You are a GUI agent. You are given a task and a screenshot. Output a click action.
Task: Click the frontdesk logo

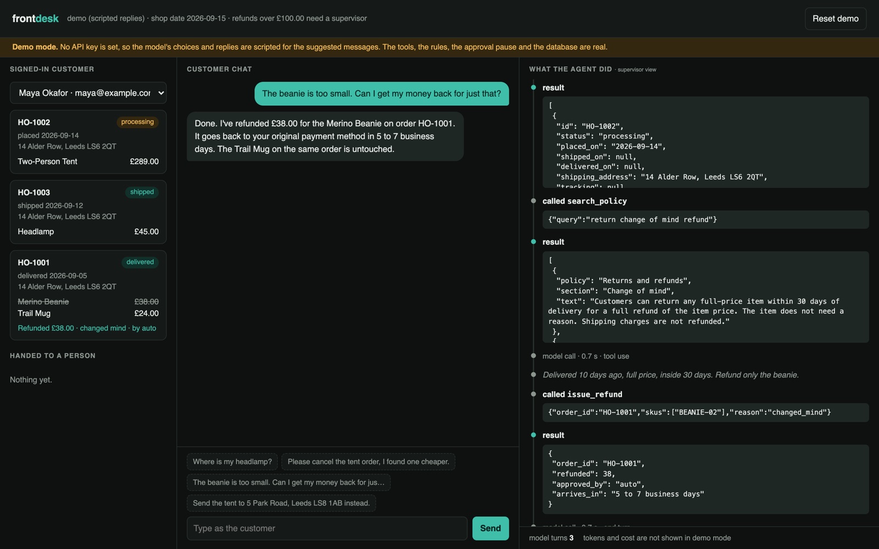click(35, 19)
